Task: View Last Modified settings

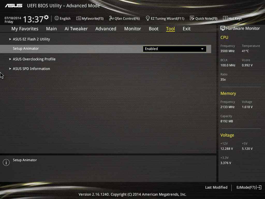Action: tap(216, 187)
